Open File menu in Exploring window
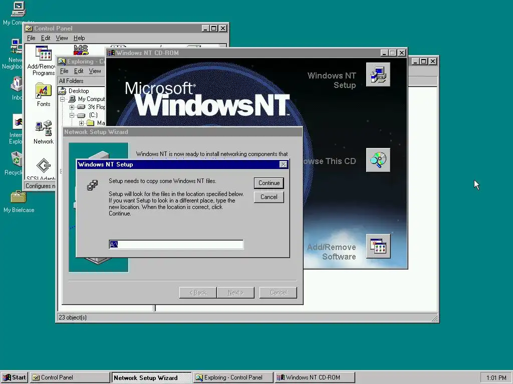 tap(64, 71)
